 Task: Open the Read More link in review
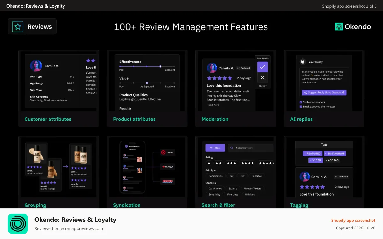[x=213, y=105]
